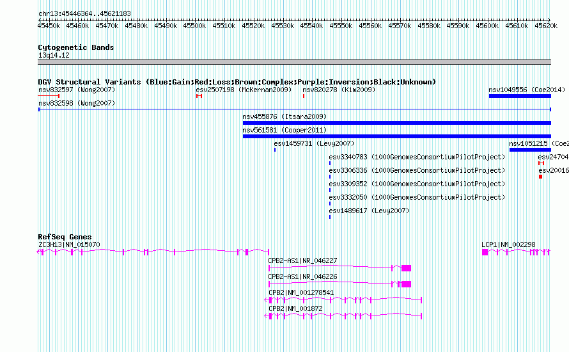This screenshot has height=352, width=569.
Task: Click the blue nsv1049556 gain bar
Action: (x=520, y=96)
